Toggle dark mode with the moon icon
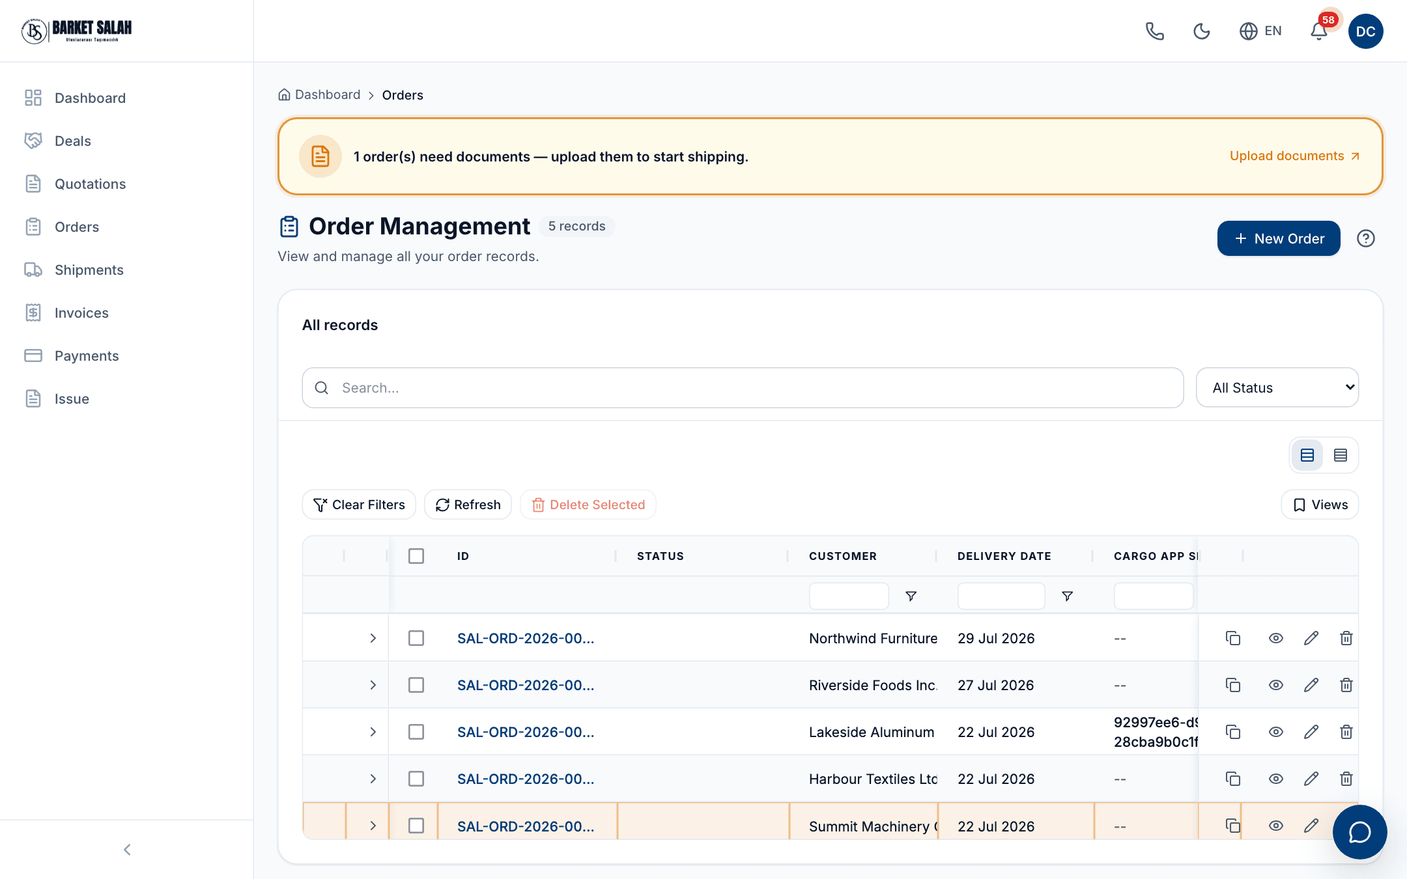 click(x=1201, y=31)
